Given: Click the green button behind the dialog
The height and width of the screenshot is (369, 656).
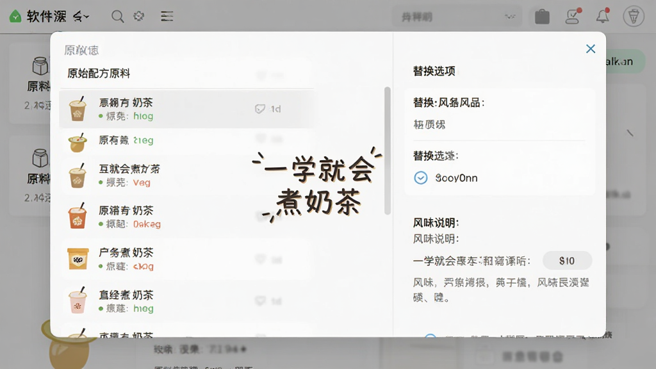Looking at the screenshot, I should pos(625,61).
